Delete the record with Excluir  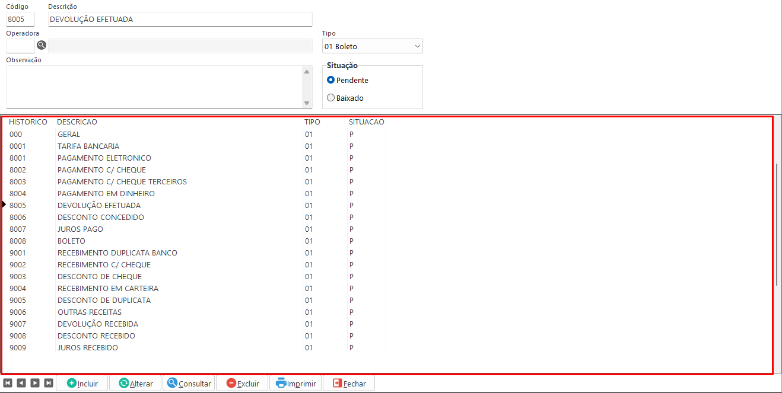[242, 384]
